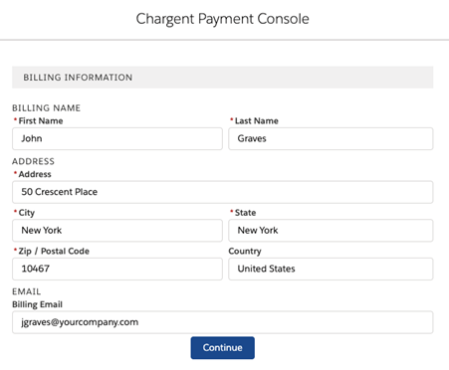Click the Last Name field containing Graves
The height and width of the screenshot is (370, 449).
click(x=331, y=138)
